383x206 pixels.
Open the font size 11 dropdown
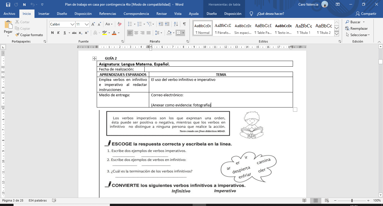click(87, 24)
